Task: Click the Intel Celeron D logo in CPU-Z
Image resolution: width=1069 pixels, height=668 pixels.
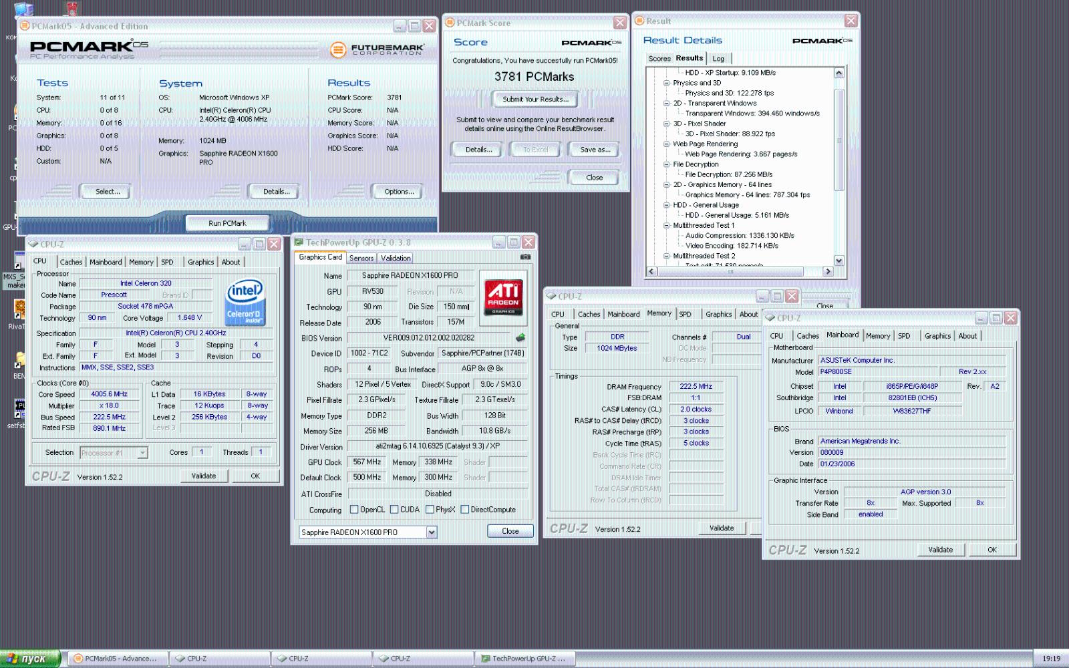Action: (245, 302)
